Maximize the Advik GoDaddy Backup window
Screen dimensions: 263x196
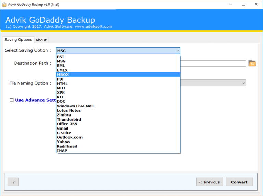pyautogui.click(x=243, y=4)
